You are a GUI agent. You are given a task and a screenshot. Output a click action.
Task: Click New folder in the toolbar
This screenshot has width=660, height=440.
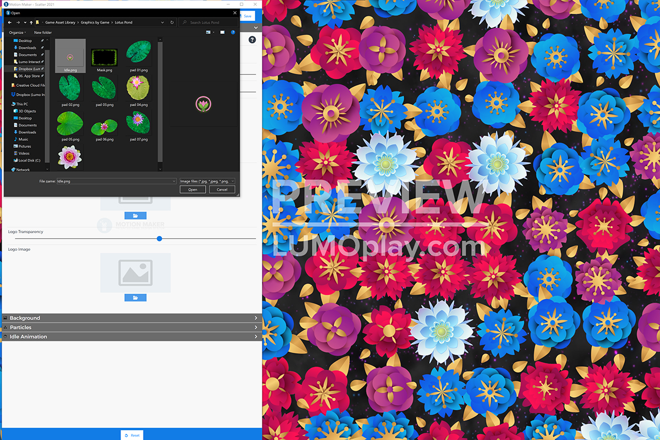(x=43, y=32)
